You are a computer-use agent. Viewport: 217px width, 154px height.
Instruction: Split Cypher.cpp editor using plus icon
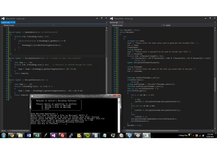coord(106,28)
